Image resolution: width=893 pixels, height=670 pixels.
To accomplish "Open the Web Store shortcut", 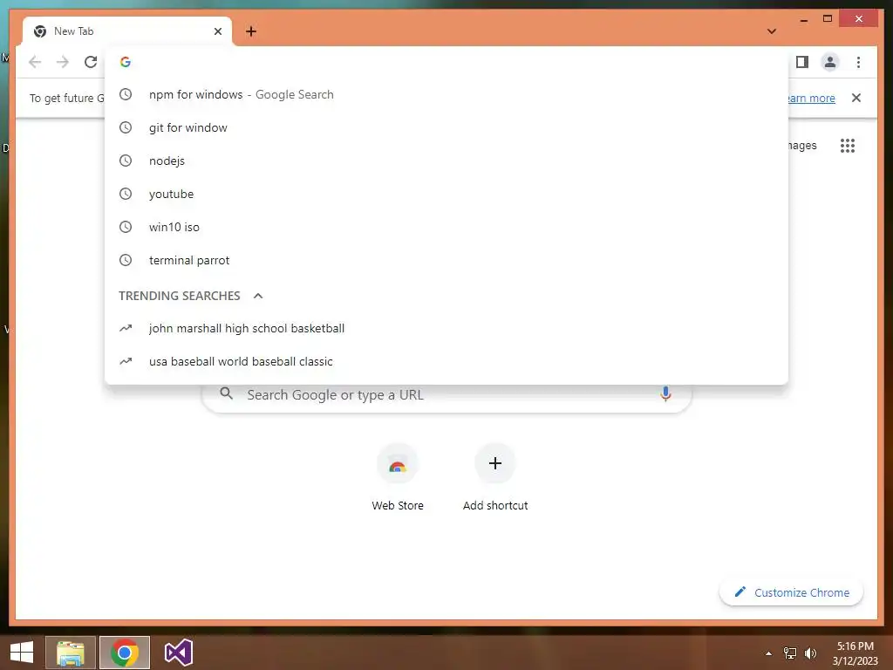I will click(398, 477).
